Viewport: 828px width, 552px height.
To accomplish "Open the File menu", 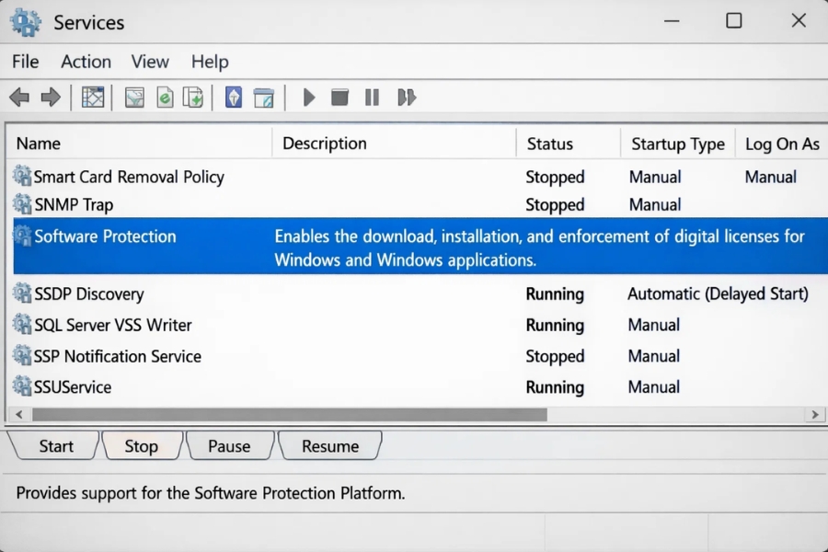I will (26, 62).
